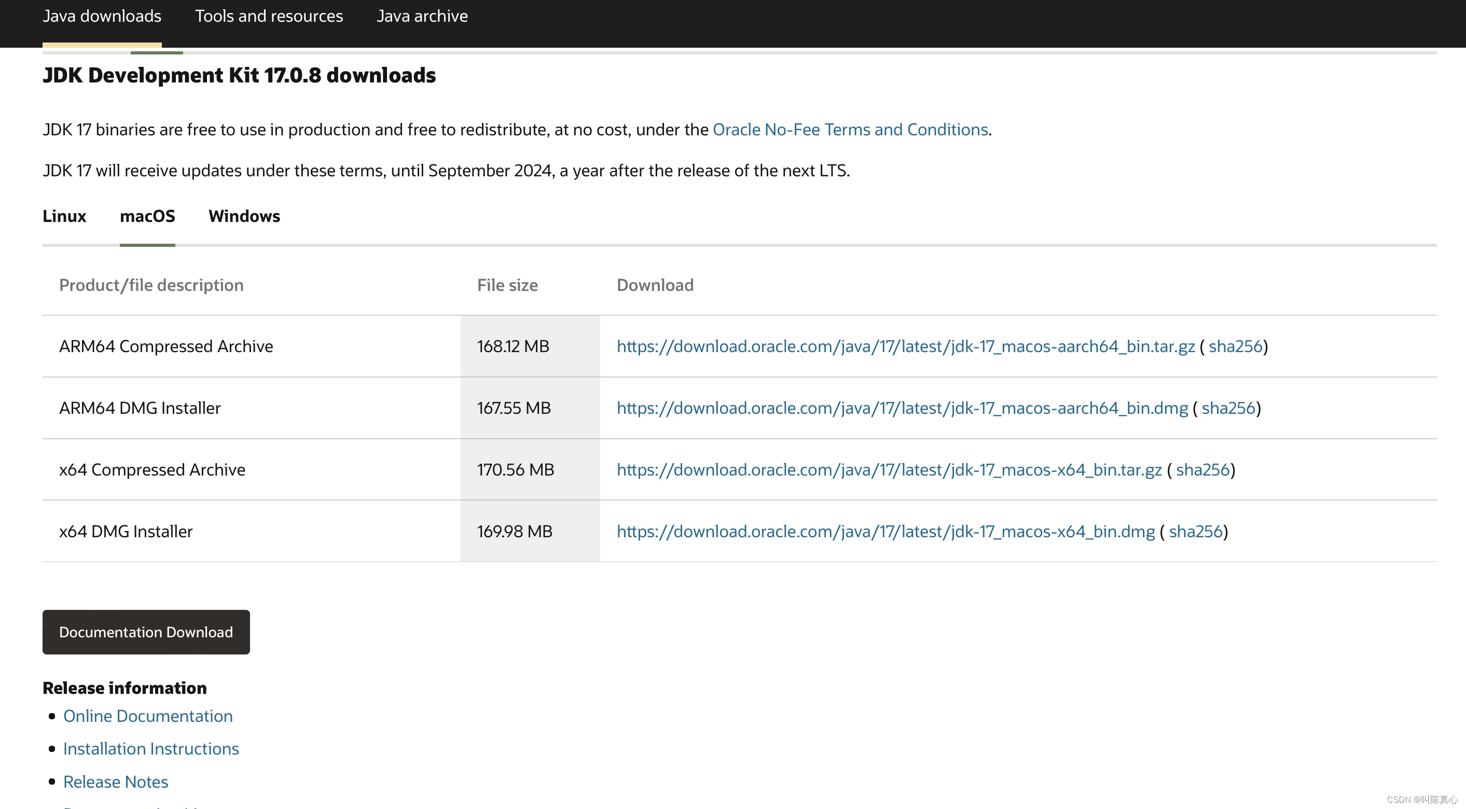This screenshot has height=809, width=1466.
Task: Open sha256 for x64 Compressed Archive
Action: (1202, 470)
